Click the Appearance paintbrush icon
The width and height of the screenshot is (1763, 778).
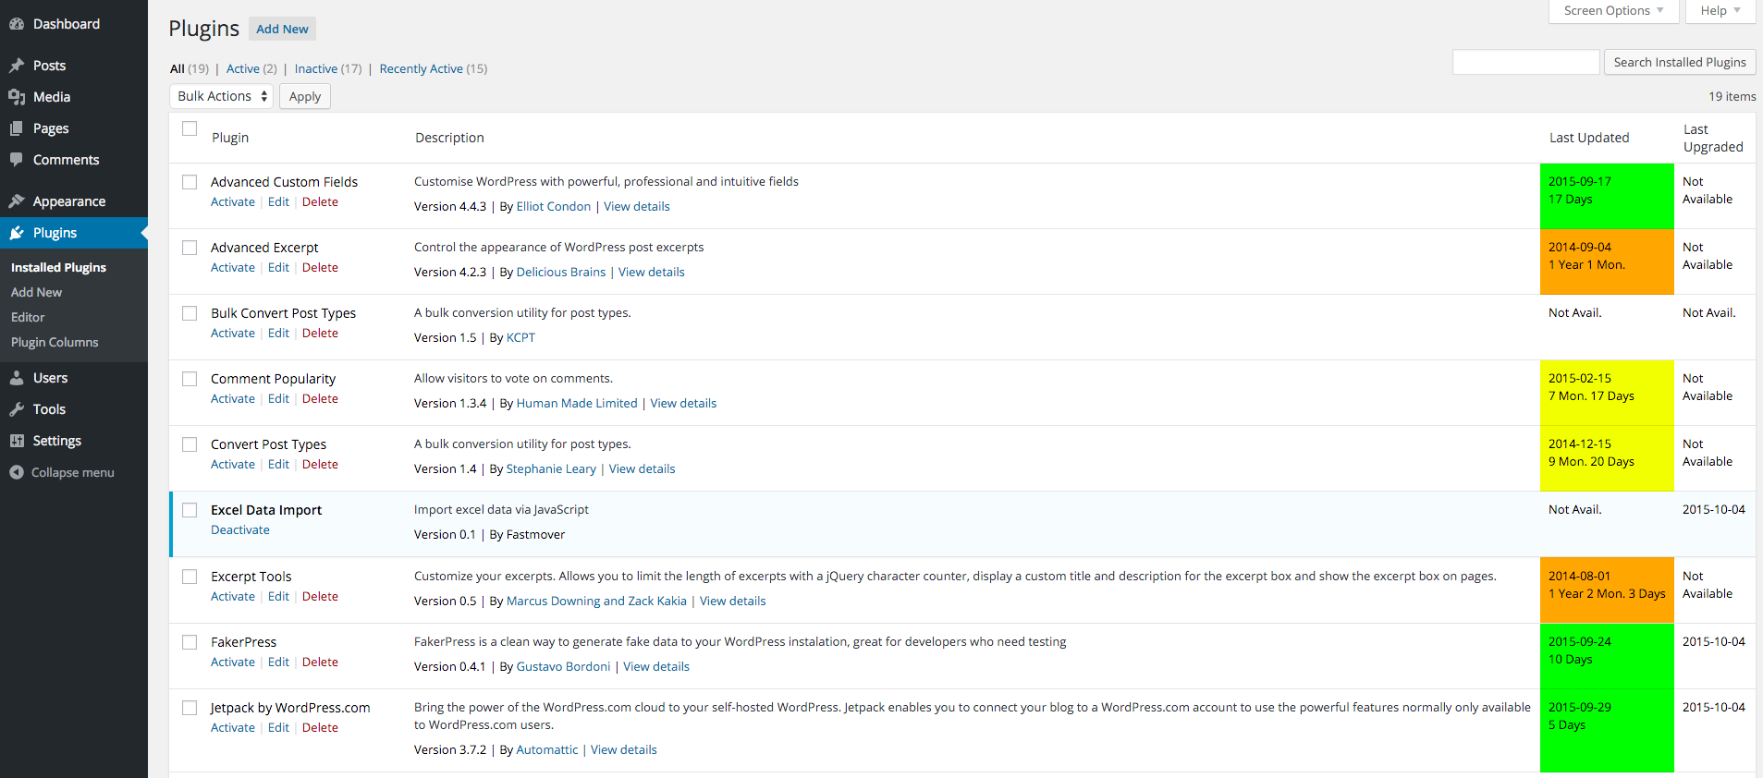click(17, 201)
